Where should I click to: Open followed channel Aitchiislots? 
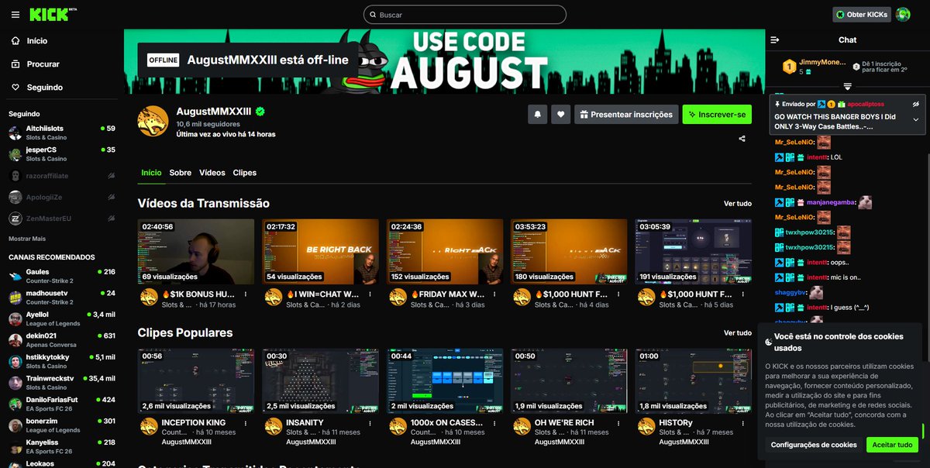click(61, 132)
